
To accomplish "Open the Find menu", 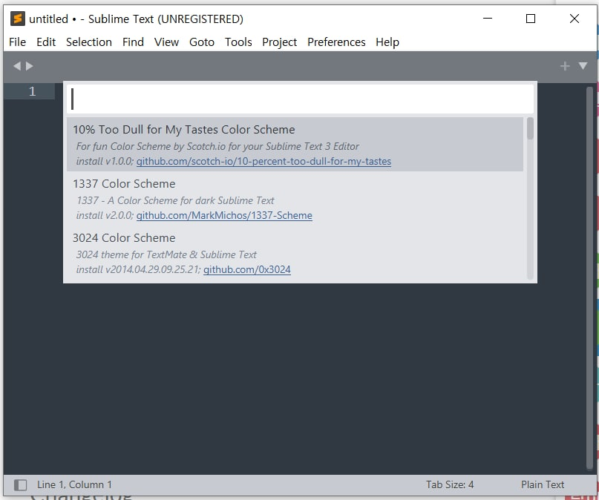I will point(133,42).
